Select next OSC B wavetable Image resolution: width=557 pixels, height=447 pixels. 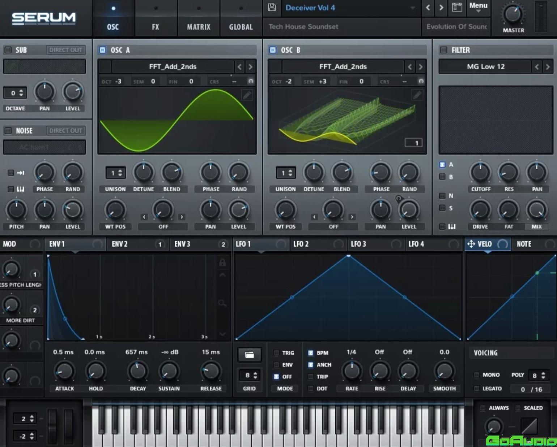point(420,67)
